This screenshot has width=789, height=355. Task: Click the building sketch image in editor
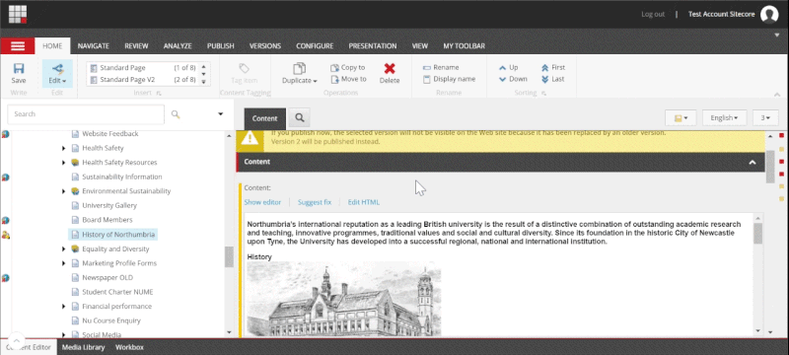343,299
